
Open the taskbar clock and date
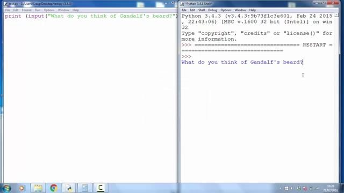point(330,188)
